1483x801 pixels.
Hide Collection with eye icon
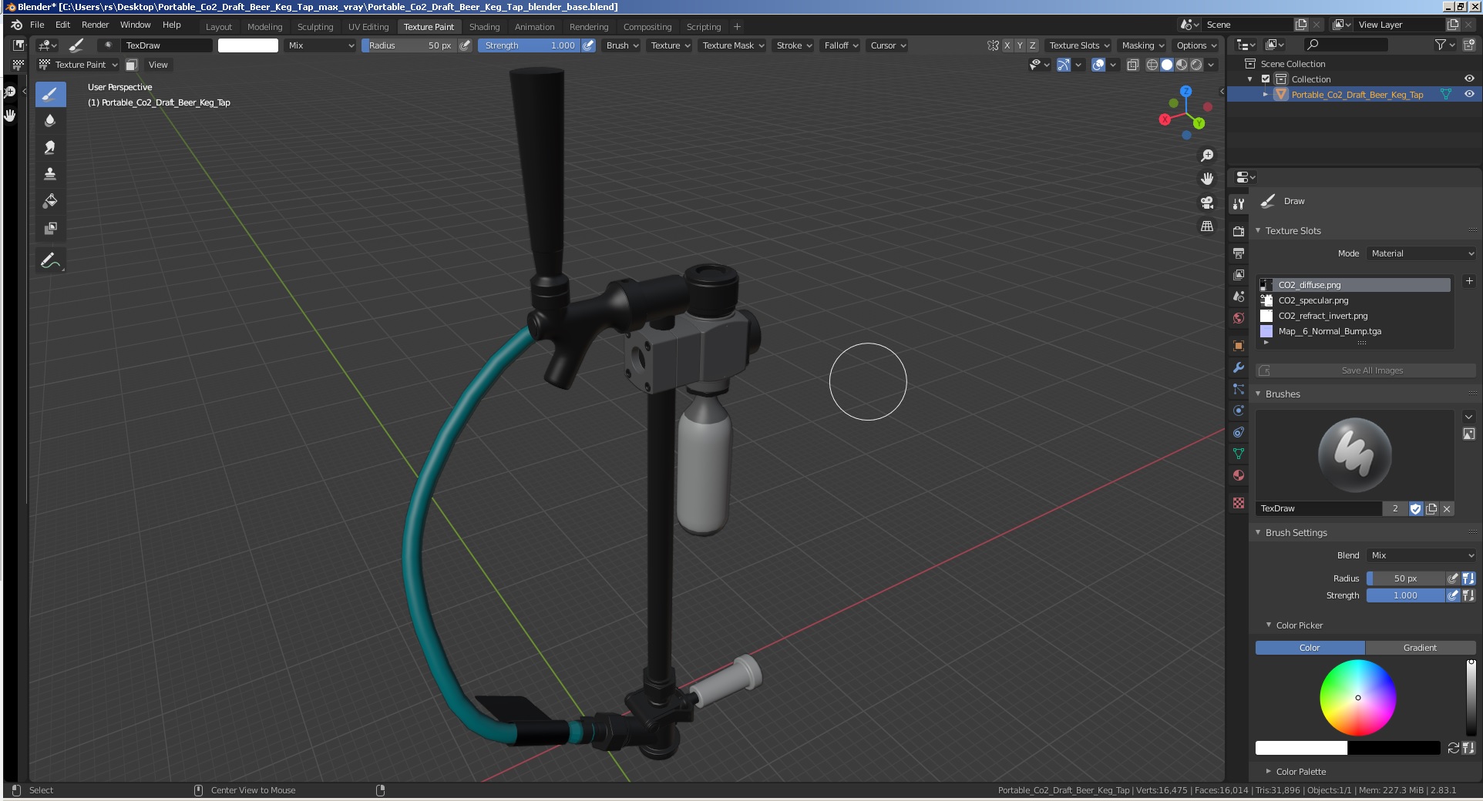coord(1469,79)
